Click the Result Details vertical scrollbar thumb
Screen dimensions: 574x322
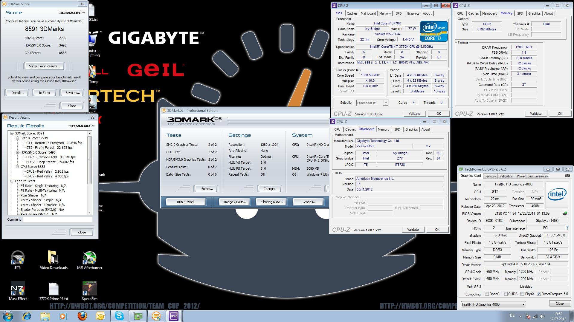click(89, 160)
